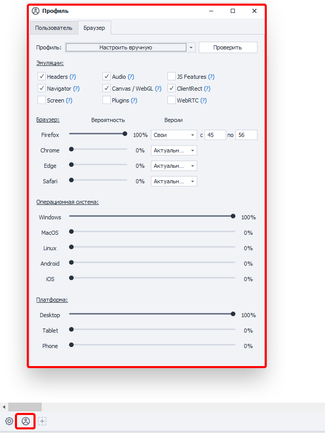The height and width of the screenshot is (433, 325).
Task: Enable the Screen emulation checkbox
Action: [x=42, y=100]
